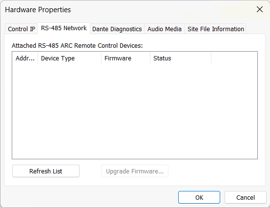Refresh the attached devices list
This screenshot has width=270, height=208.
coord(46,171)
